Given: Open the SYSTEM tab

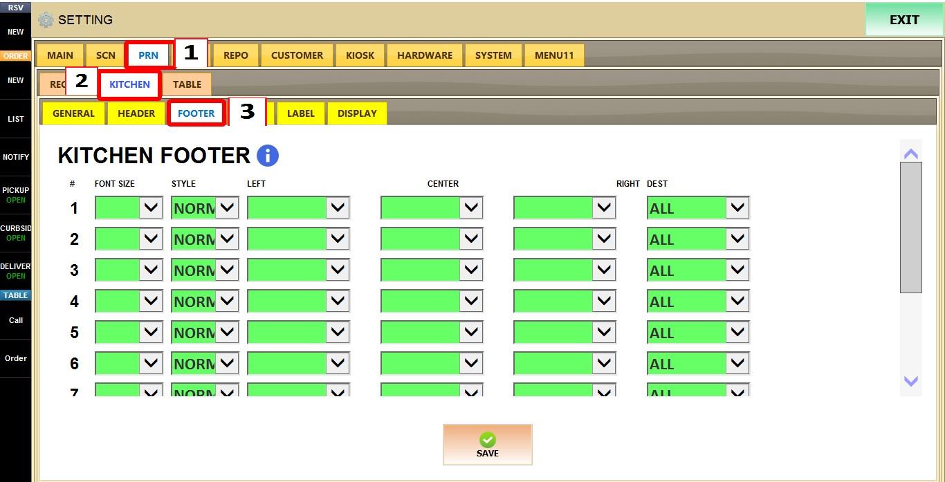Looking at the screenshot, I should (x=493, y=55).
